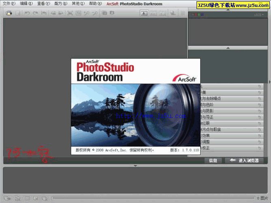Click the rotate left icon
271x203 pixels.
coord(53,13)
